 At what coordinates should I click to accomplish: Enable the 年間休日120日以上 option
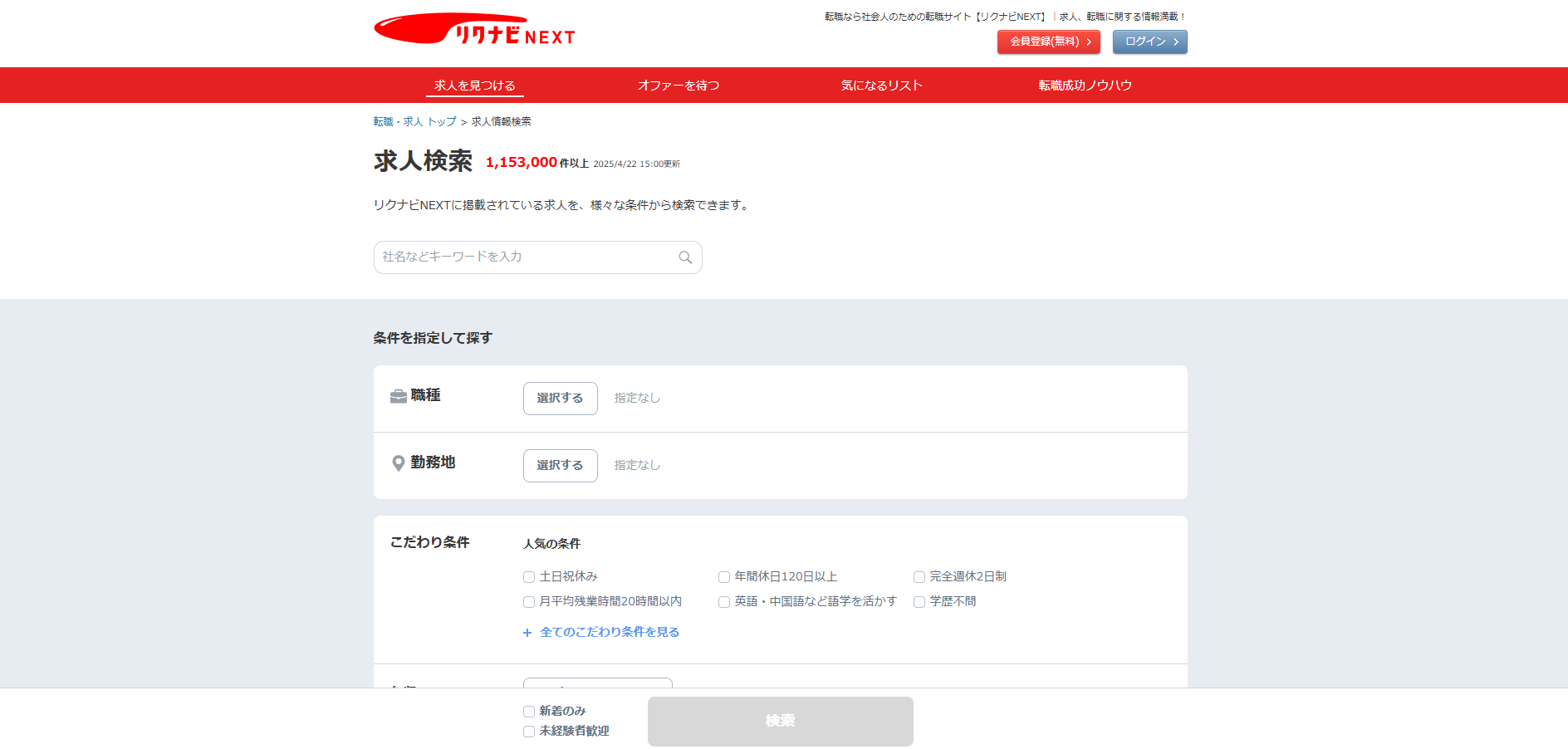724,577
